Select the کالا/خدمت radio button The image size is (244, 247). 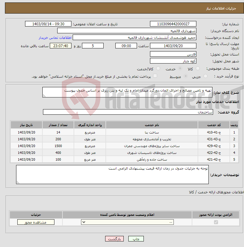158,68
